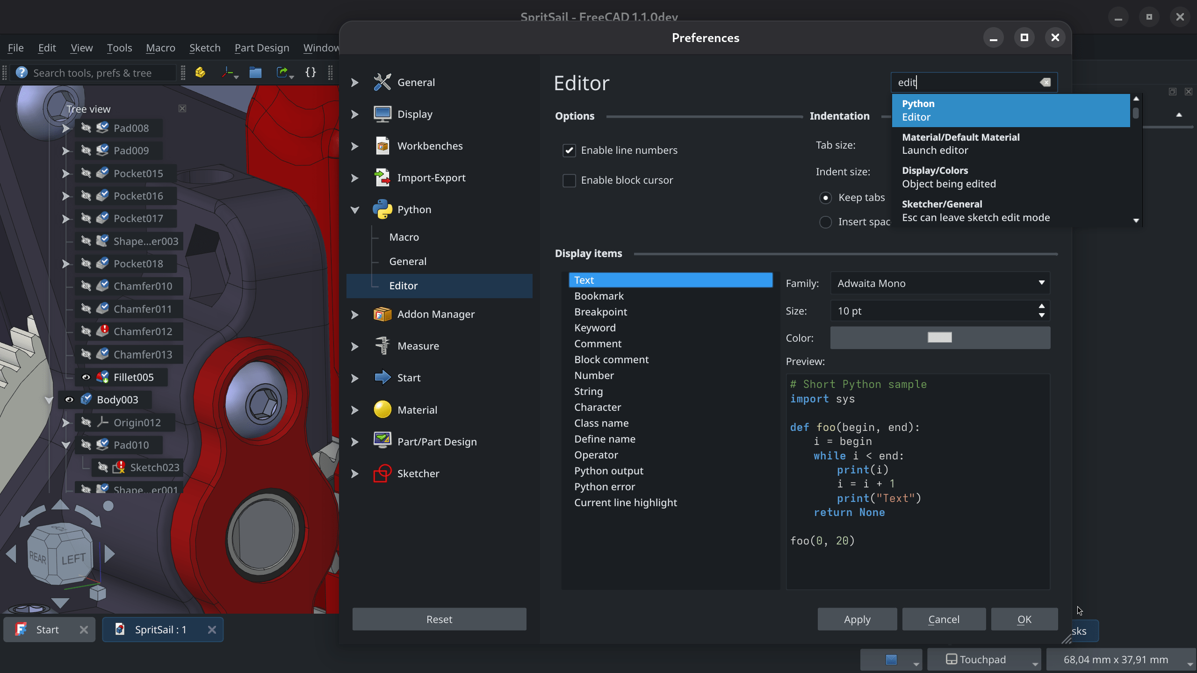This screenshot has width=1197, height=673.
Task: Click the Reset button
Action: [x=439, y=619]
